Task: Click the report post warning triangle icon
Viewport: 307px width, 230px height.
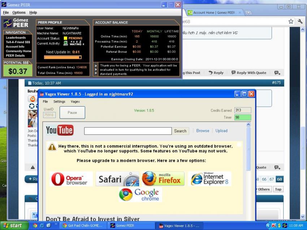Action: pyautogui.click(x=33, y=168)
